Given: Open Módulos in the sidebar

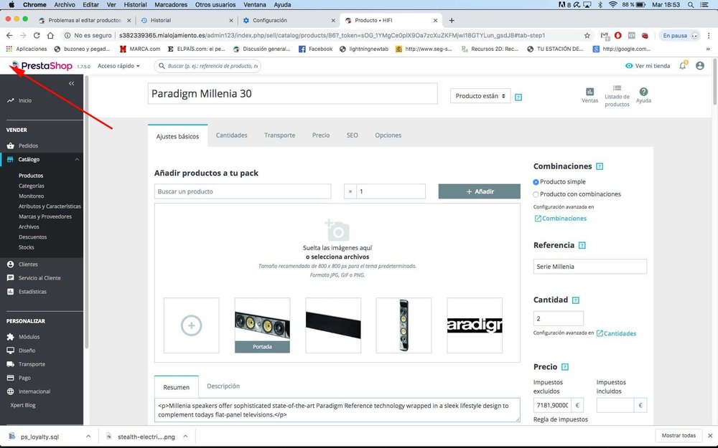Looking at the screenshot, I should (x=29, y=337).
